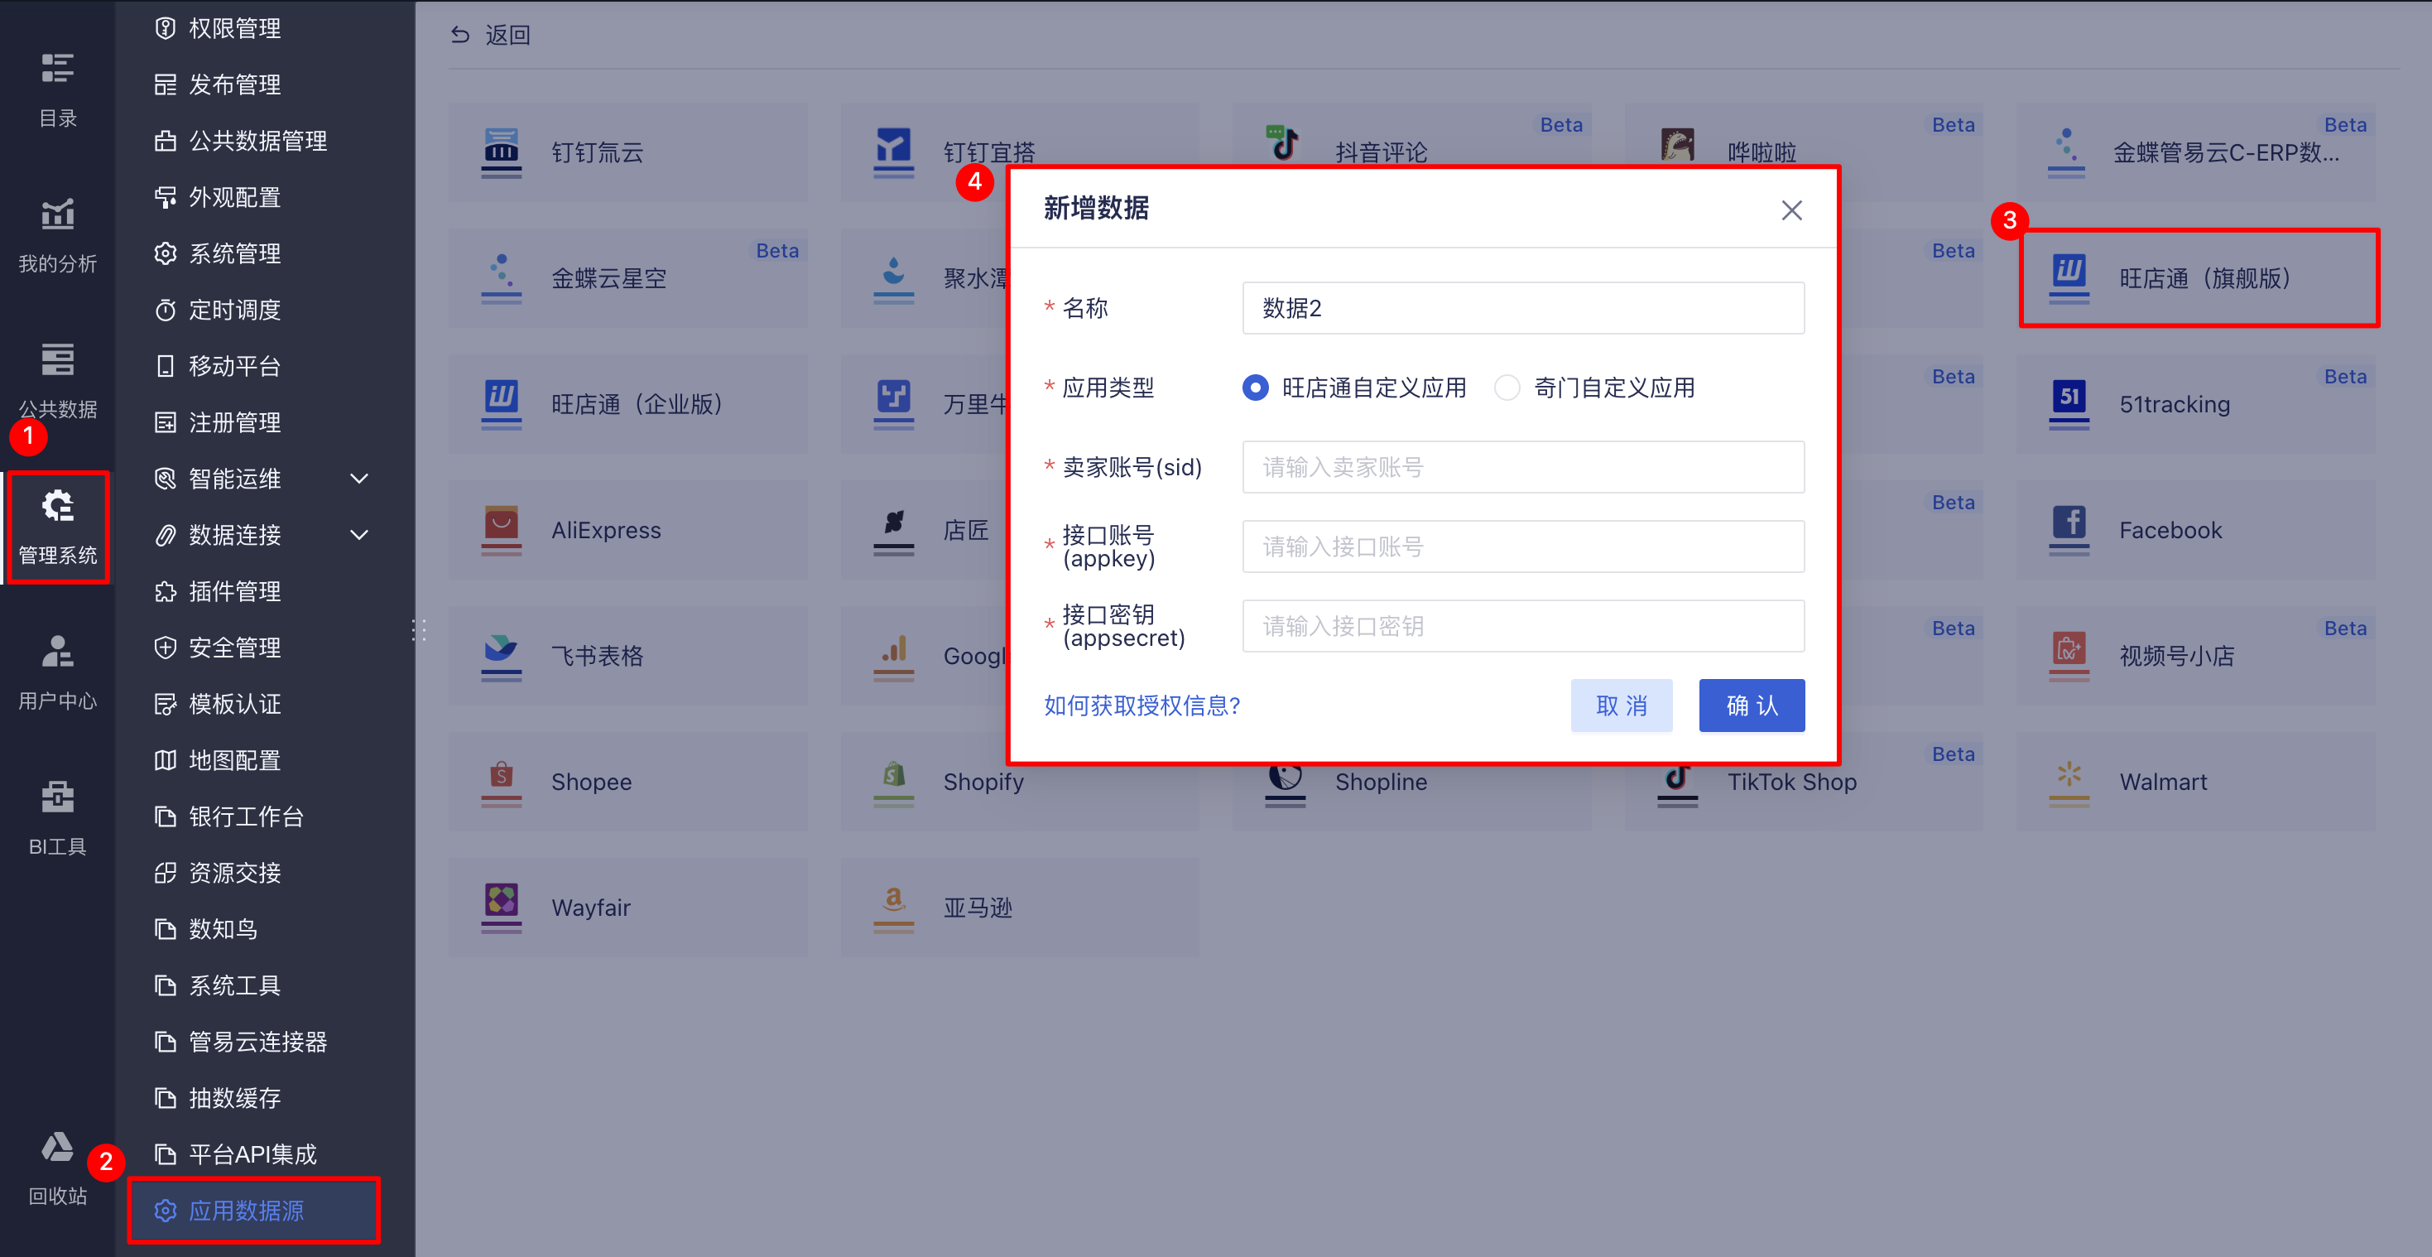Select 旺店通自定义应用 radio option

point(1255,388)
